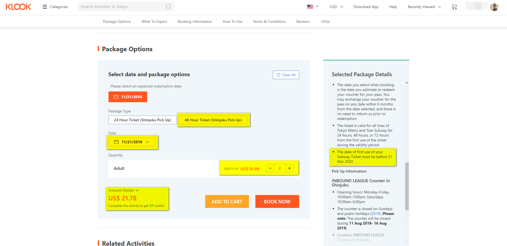Go to How To Use tab
This screenshot has width=507, height=246.
[x=232, y=21]
